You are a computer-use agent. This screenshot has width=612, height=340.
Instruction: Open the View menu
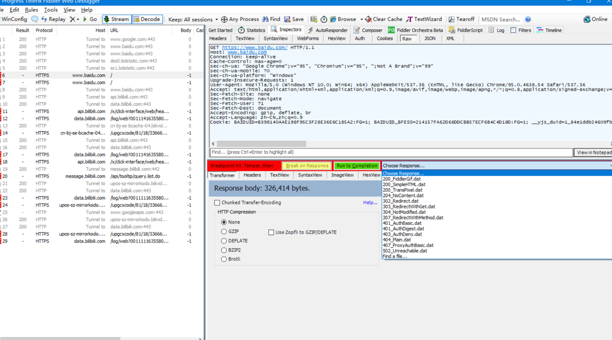(69, 10)
